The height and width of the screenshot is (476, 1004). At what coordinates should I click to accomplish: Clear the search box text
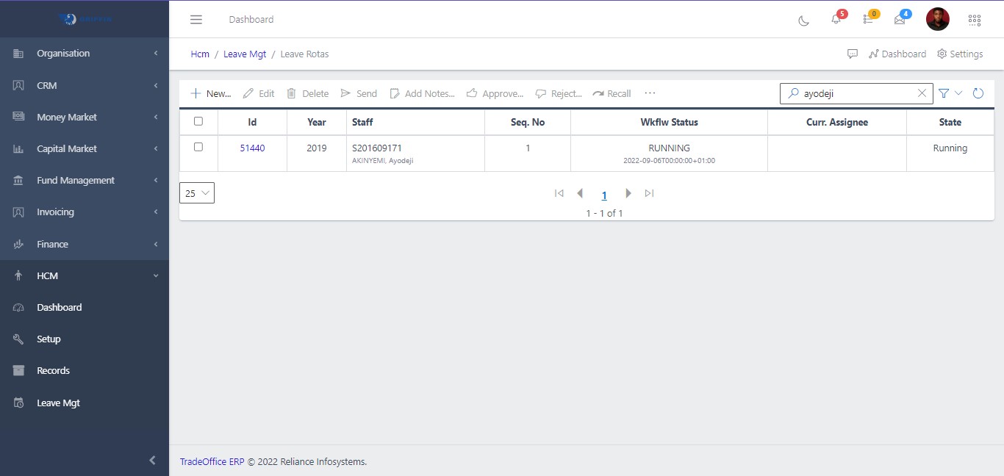(922, 93)
